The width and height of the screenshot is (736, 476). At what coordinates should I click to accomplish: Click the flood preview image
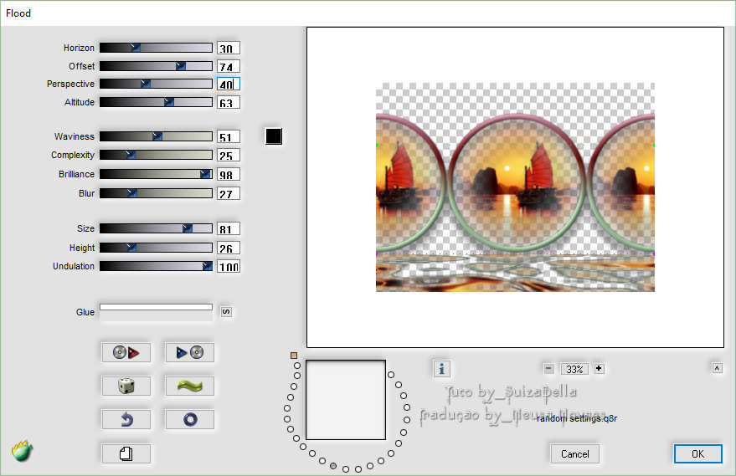point(515,187)
